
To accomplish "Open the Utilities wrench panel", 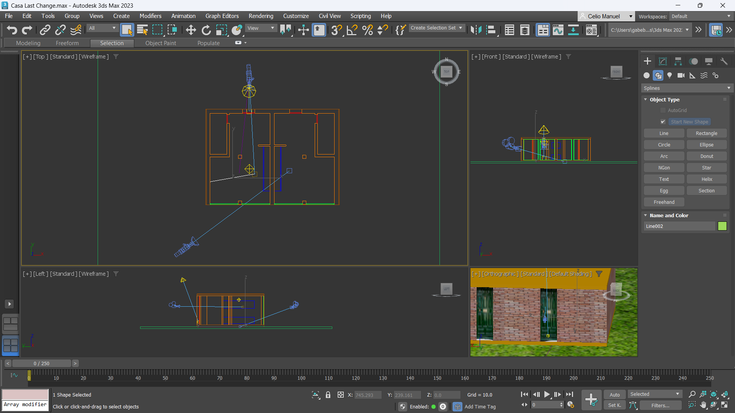I will pos(724,61).
